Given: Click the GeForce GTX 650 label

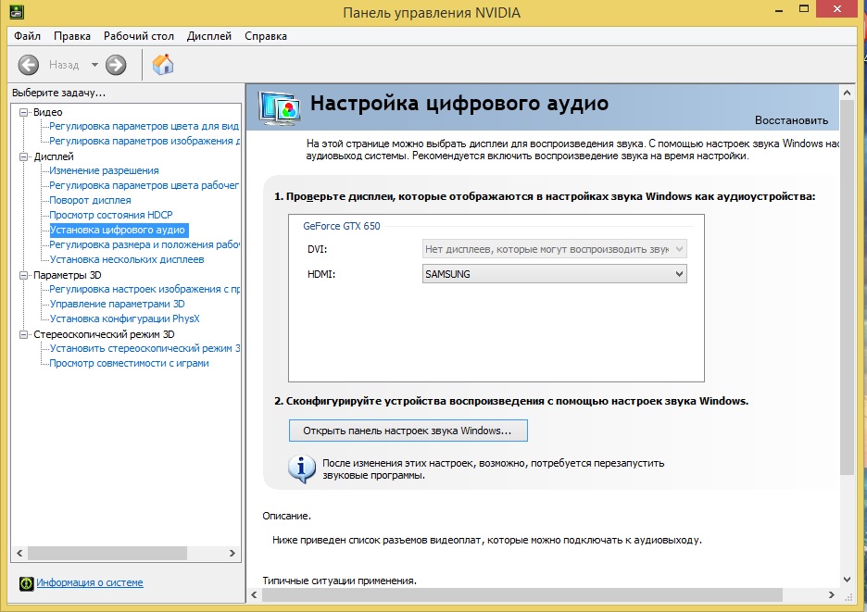Looking at the screenshot, I should (342, 226).
